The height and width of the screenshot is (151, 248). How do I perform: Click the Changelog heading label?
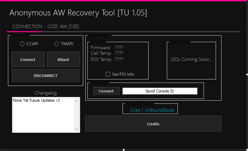[x=46, y=93]
